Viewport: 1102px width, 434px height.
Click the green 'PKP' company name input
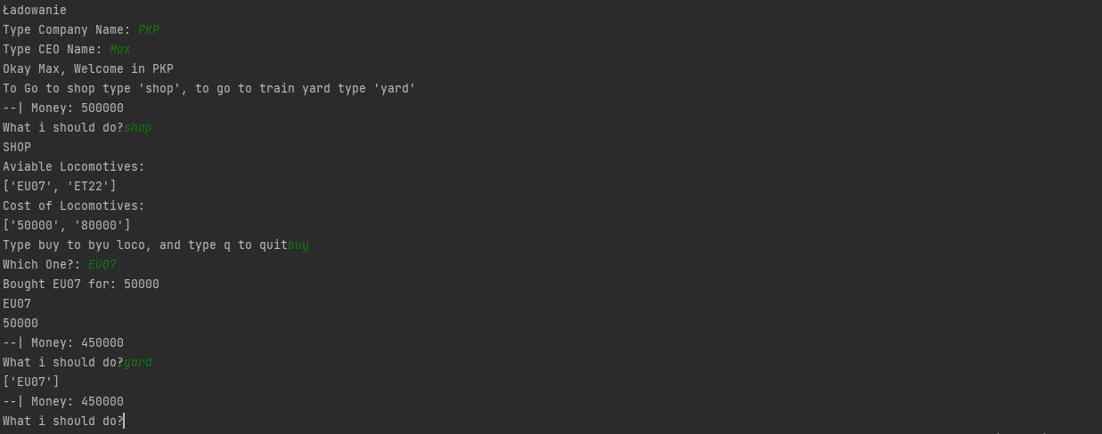[x=149, y=29]
